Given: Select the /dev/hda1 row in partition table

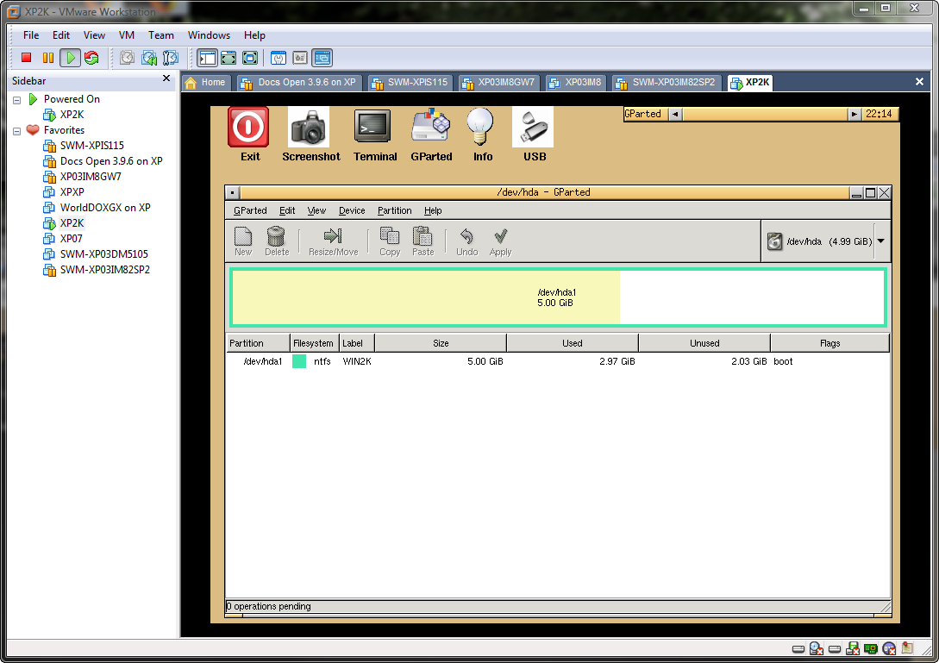Looking at the screenshot, I should pos(558,361).
